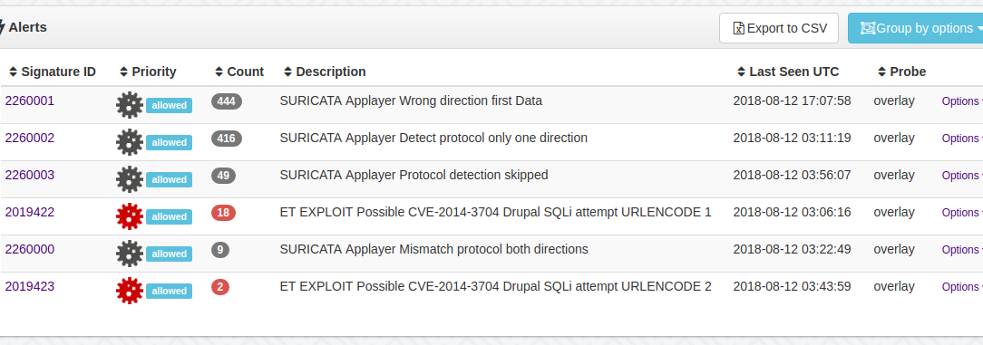Viewport: 983px width, 345px height.
Task: Expand Options for the Drupal SQLi URLENCODE 1 row
Action: click(961, 212)
